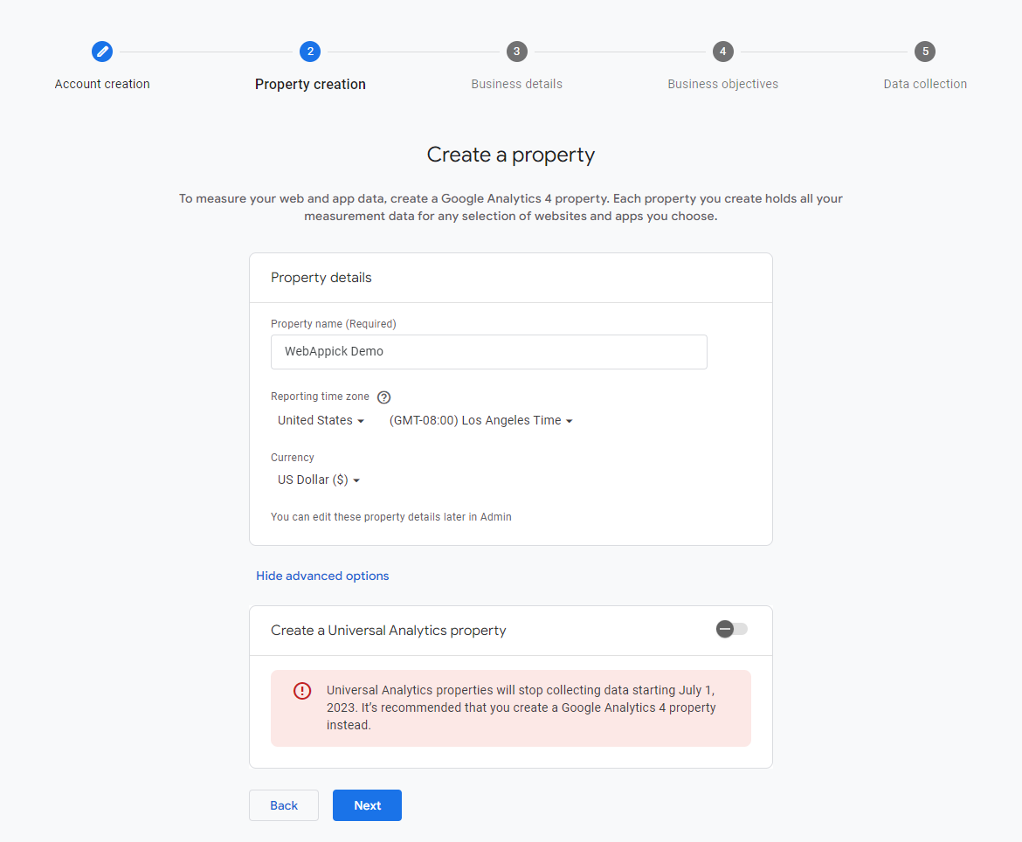Collapse advanced options via the link
1022x842 pixels.
pos(322,576)
